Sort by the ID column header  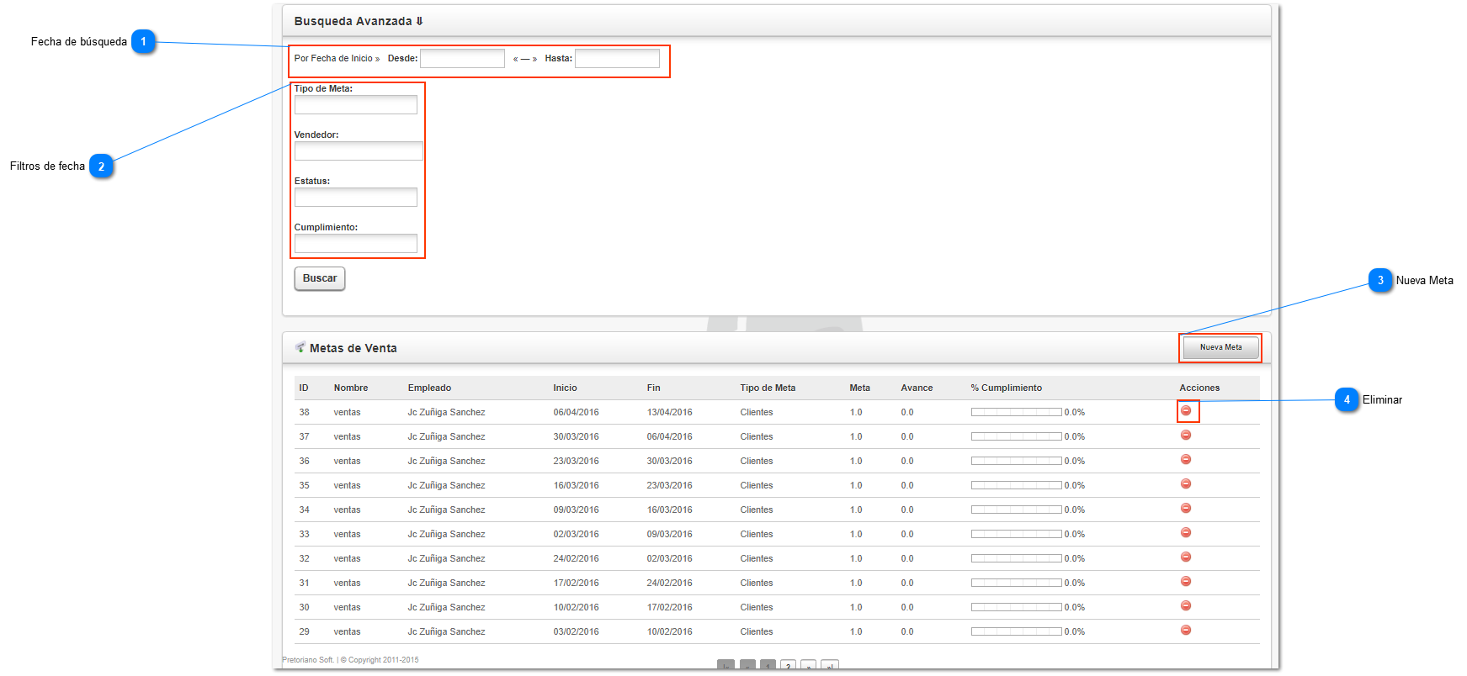tap(304, 388)
